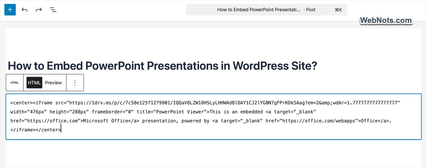
Task: Redo the last change
Action: tap(39, 10)
